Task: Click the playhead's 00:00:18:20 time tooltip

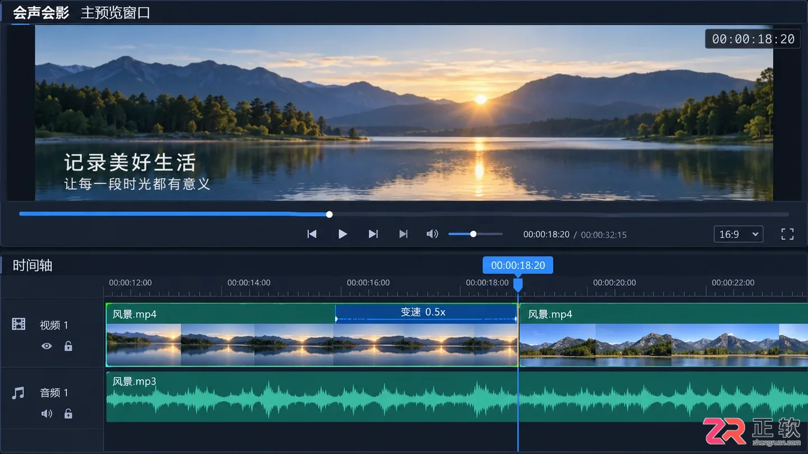Action: point(518,265)
